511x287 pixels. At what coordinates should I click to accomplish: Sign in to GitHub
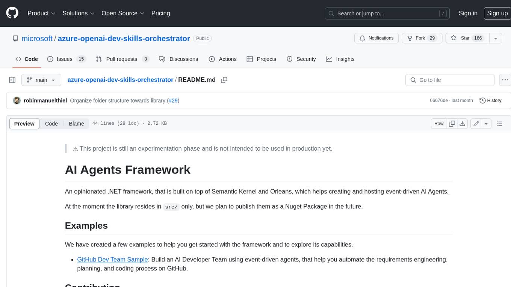pos(468,13)
